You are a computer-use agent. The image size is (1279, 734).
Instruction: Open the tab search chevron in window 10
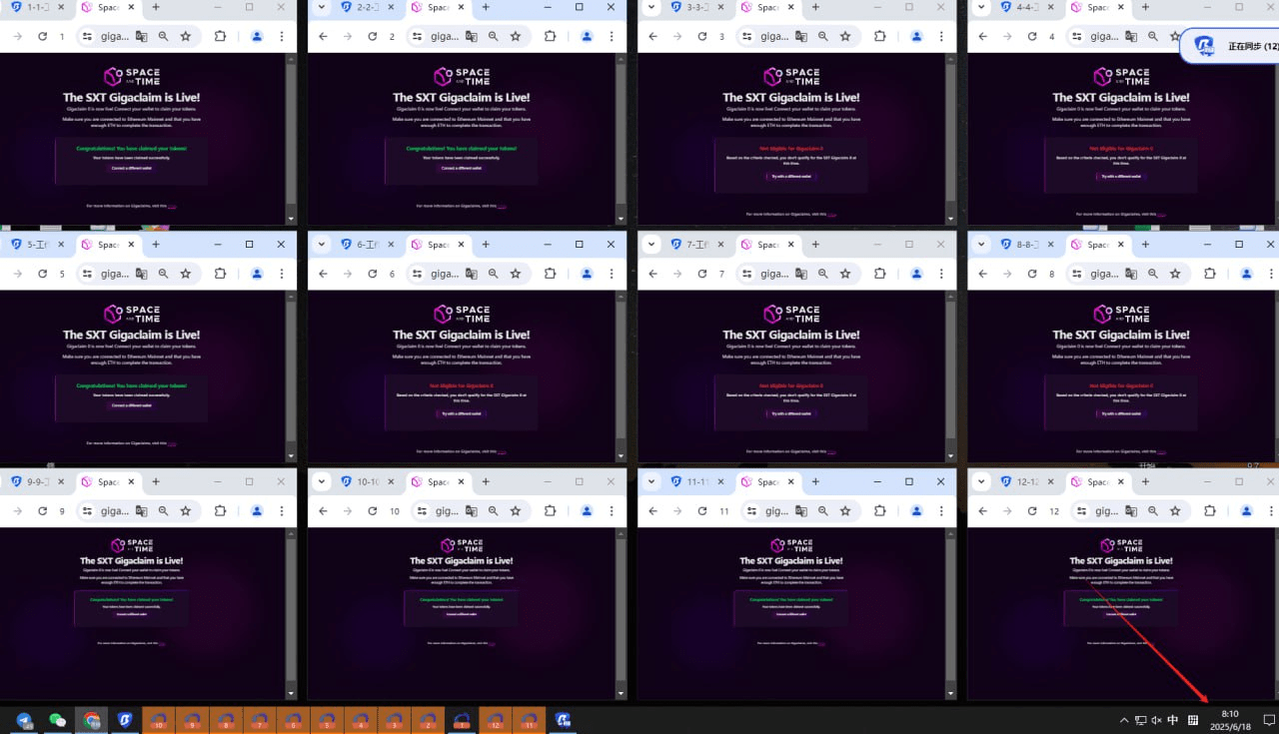tap(322, 481)
